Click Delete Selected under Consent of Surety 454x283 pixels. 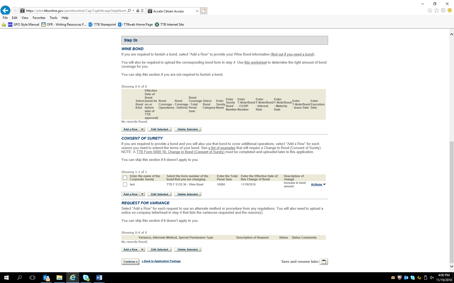(x=188, y=194)
